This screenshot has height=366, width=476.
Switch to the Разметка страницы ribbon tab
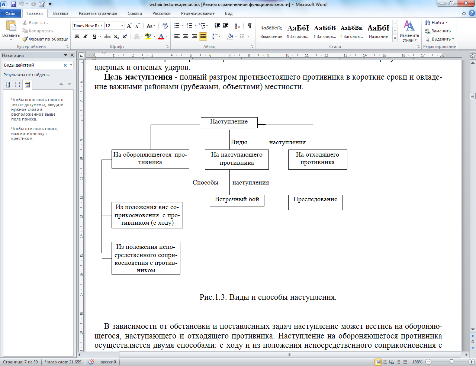(98, 13)
